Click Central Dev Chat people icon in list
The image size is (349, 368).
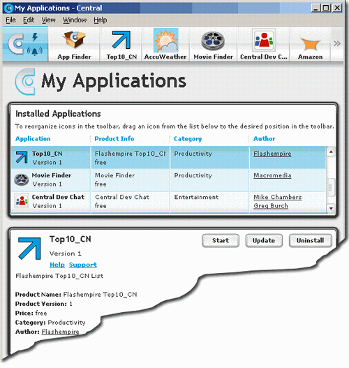[22, 201]
